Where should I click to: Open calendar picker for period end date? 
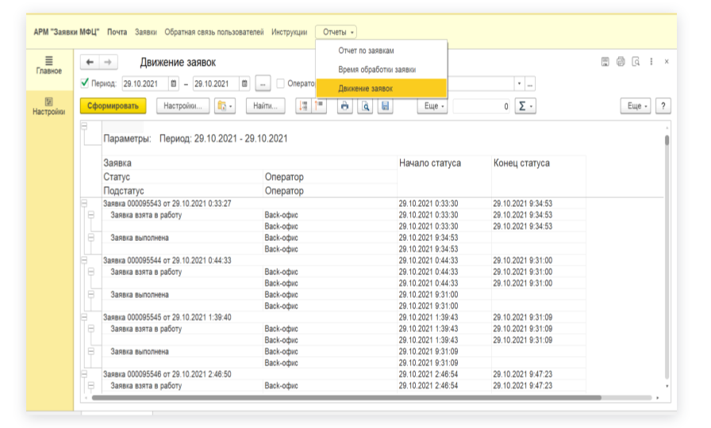click(244, 84)
